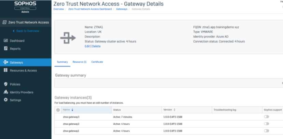This screenshot has width=283, height=139.
Task: Click the Zero Trust Network Access header icon
Action: point(4,22)
